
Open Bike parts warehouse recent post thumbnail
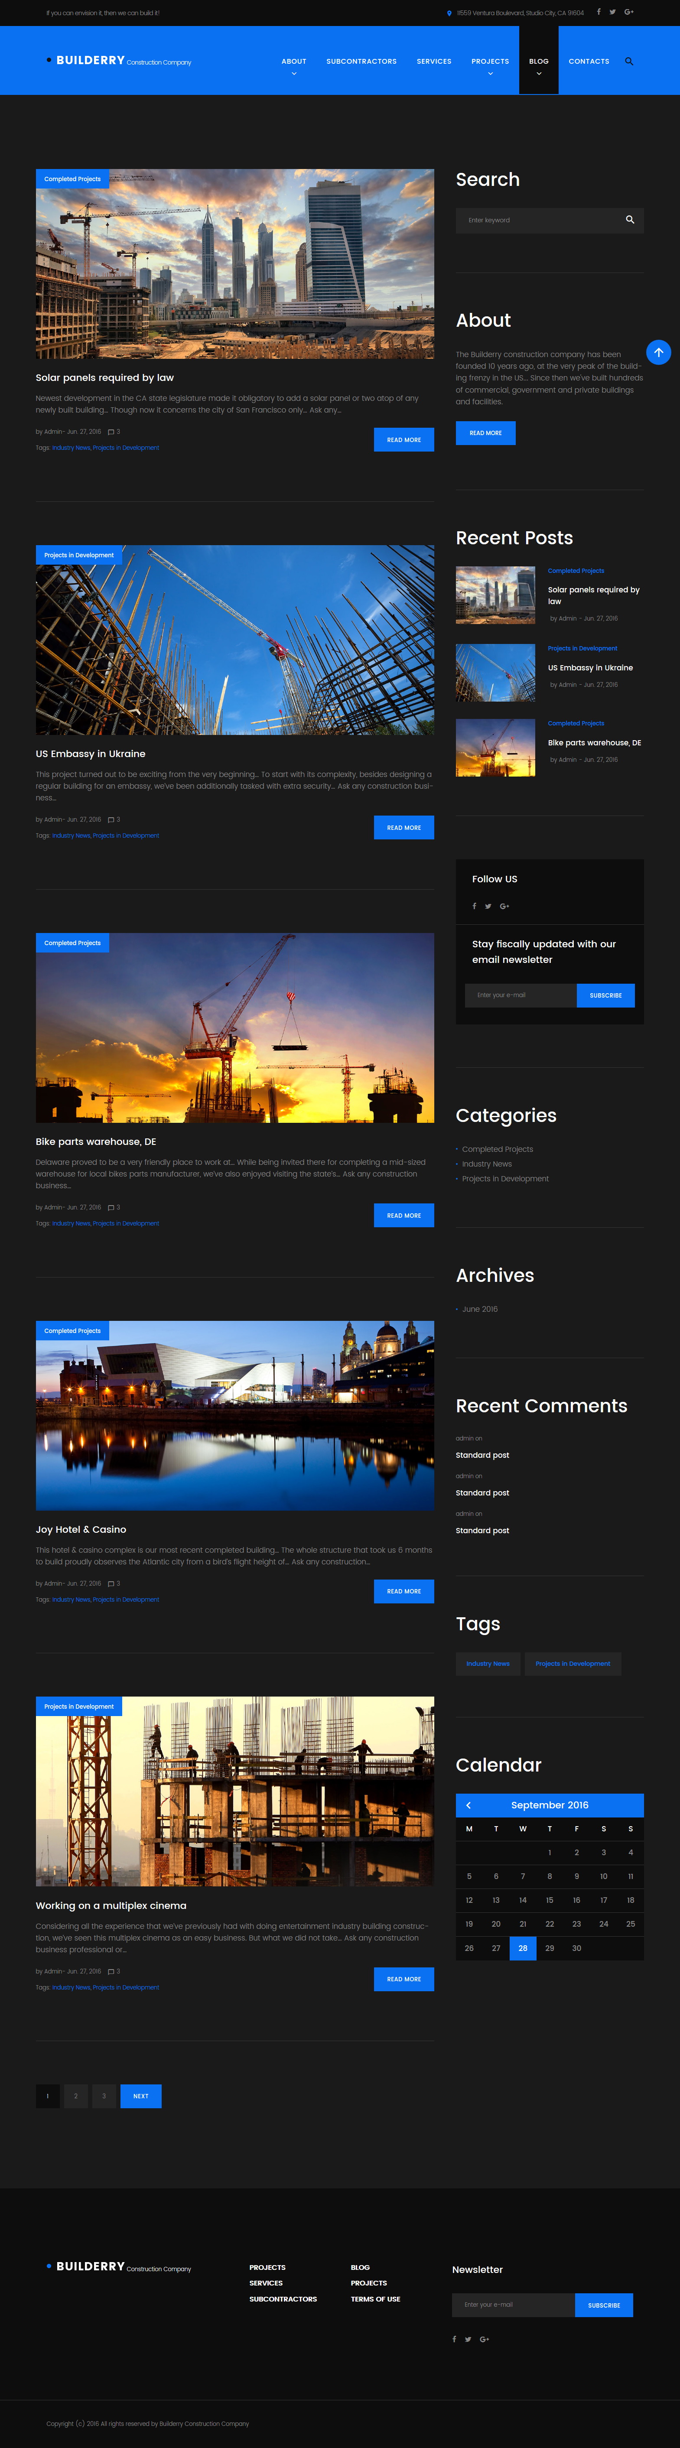tap(495, 748)
